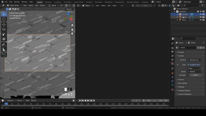Open the Global transform orientation dropdown
Screen dimensions: 206x116
click(54, 5)
